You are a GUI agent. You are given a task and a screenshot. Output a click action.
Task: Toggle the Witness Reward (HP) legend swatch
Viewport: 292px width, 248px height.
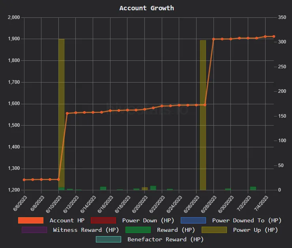[34, 230]
